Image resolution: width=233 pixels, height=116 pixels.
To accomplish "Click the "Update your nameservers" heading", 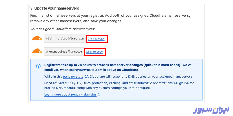I will click(x=57, y=8).
